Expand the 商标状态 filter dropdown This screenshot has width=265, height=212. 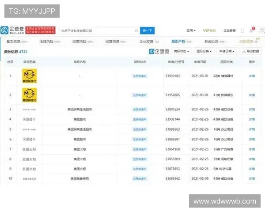tap(182, 51)
